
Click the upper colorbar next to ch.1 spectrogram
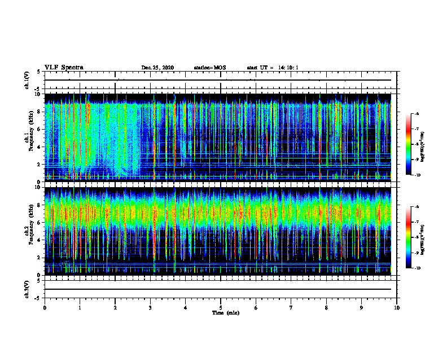[x=409, y=144]
